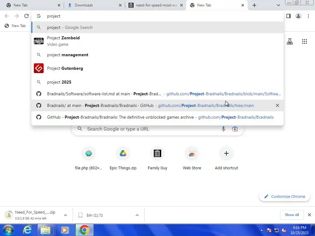Open the profile avatar menu
Viewport: 315px width, 236px height.
pos(298,16)
